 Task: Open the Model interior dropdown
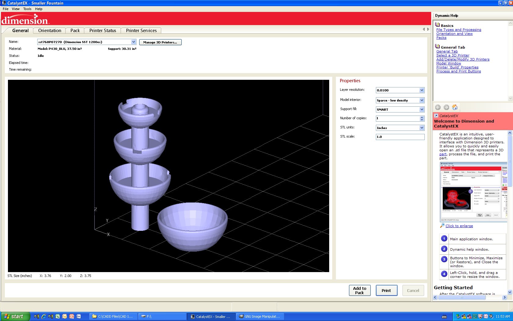pos(422,100)
